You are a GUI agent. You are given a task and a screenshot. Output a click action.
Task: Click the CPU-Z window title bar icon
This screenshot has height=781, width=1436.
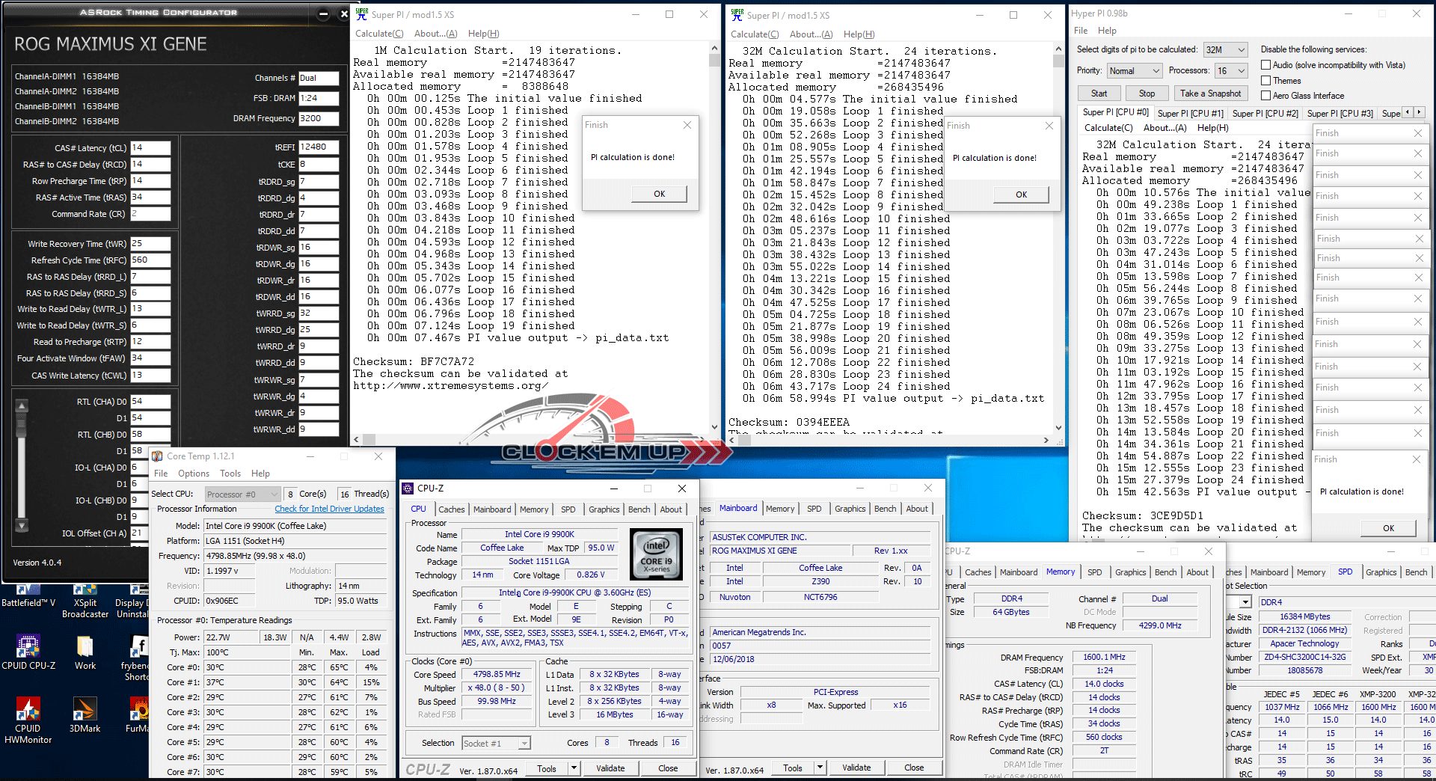click(x=408, y=488)
